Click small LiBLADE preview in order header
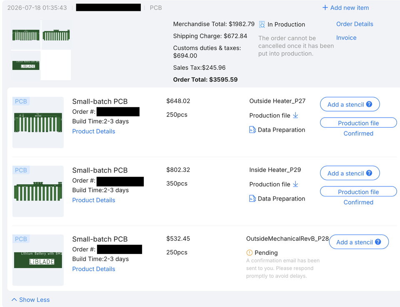The image size is (400, 307). tap(26, 65)
